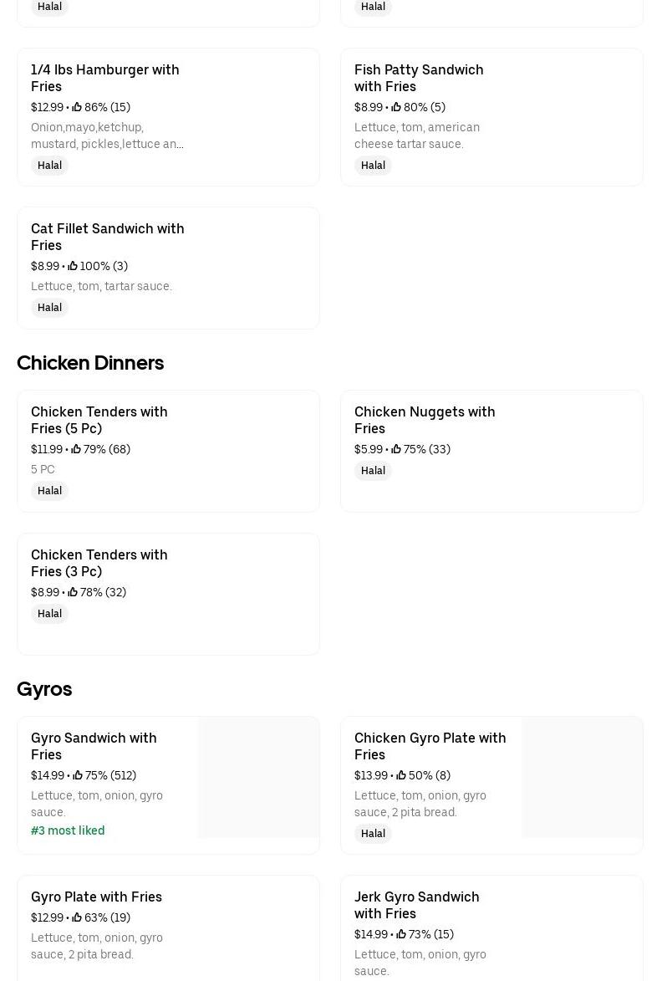Click thumbs-up icon on Chicken Tenders (3 Pc)

coord(73,592)
